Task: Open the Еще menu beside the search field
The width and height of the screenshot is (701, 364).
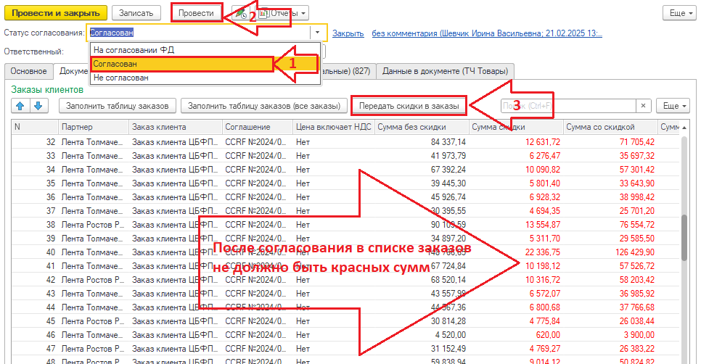Action: (x=673, y=106)
